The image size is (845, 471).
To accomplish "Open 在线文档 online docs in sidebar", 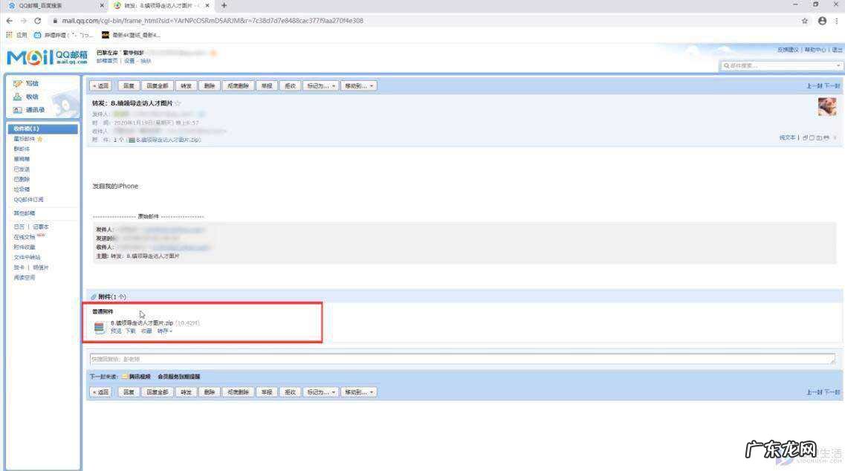I will tap(25, 237).
